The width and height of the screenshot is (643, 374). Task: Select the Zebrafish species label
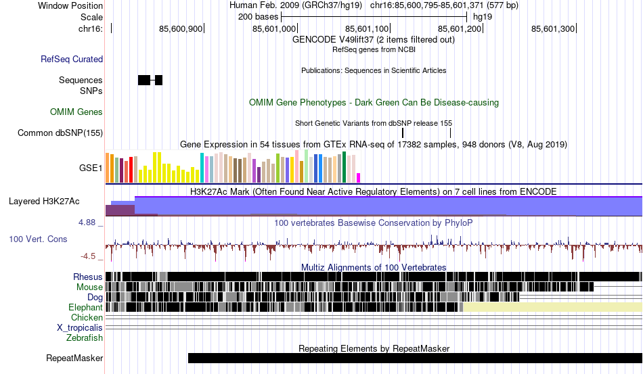pyautogui.click(x=84, y=337)
